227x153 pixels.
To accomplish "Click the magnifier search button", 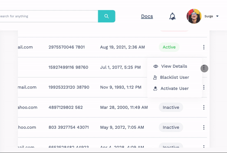I will coord(106,16).
